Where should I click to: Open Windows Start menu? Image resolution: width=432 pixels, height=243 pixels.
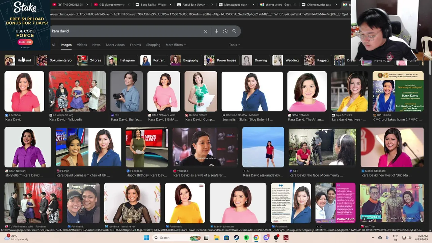pyautogui.click(x=146, y=238)
